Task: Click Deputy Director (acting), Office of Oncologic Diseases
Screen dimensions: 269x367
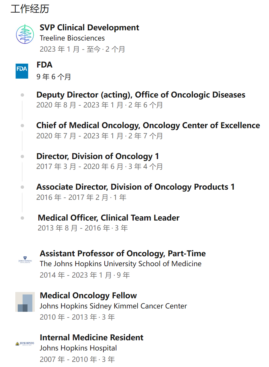Action: [x=141, y=95]
